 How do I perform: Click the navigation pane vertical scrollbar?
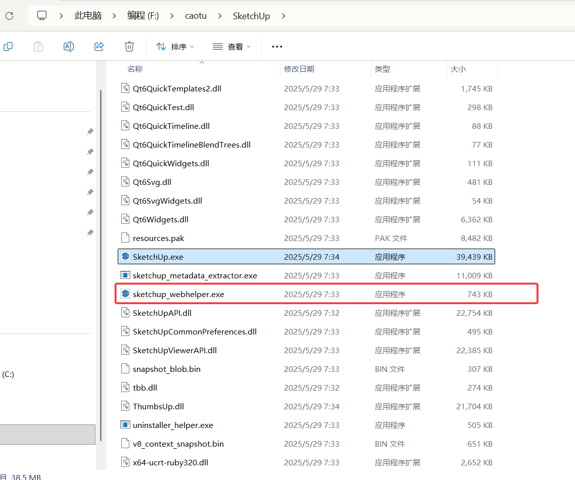coord(101,265)
